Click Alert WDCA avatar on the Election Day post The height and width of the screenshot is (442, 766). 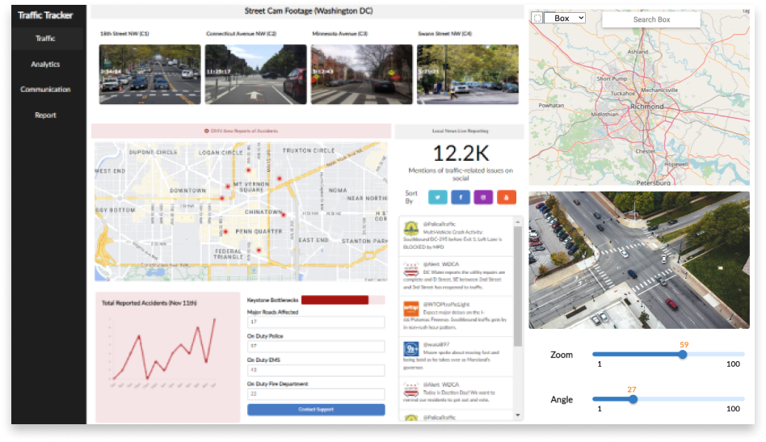click(410, 389)
